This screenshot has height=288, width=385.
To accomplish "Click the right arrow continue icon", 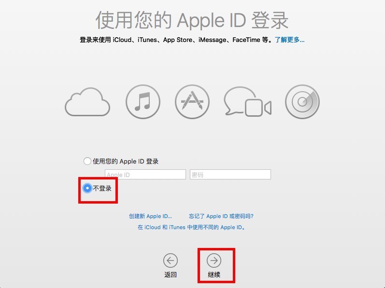I will (x=214, y=261).
